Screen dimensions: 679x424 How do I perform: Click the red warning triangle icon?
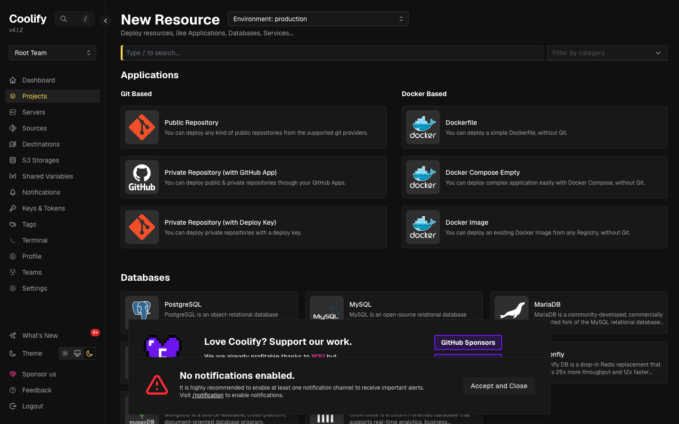pos(157,385)
